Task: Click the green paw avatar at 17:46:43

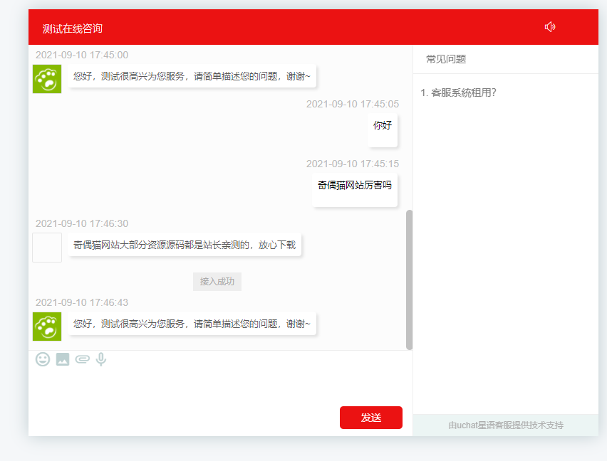Action: pos(47,326)
